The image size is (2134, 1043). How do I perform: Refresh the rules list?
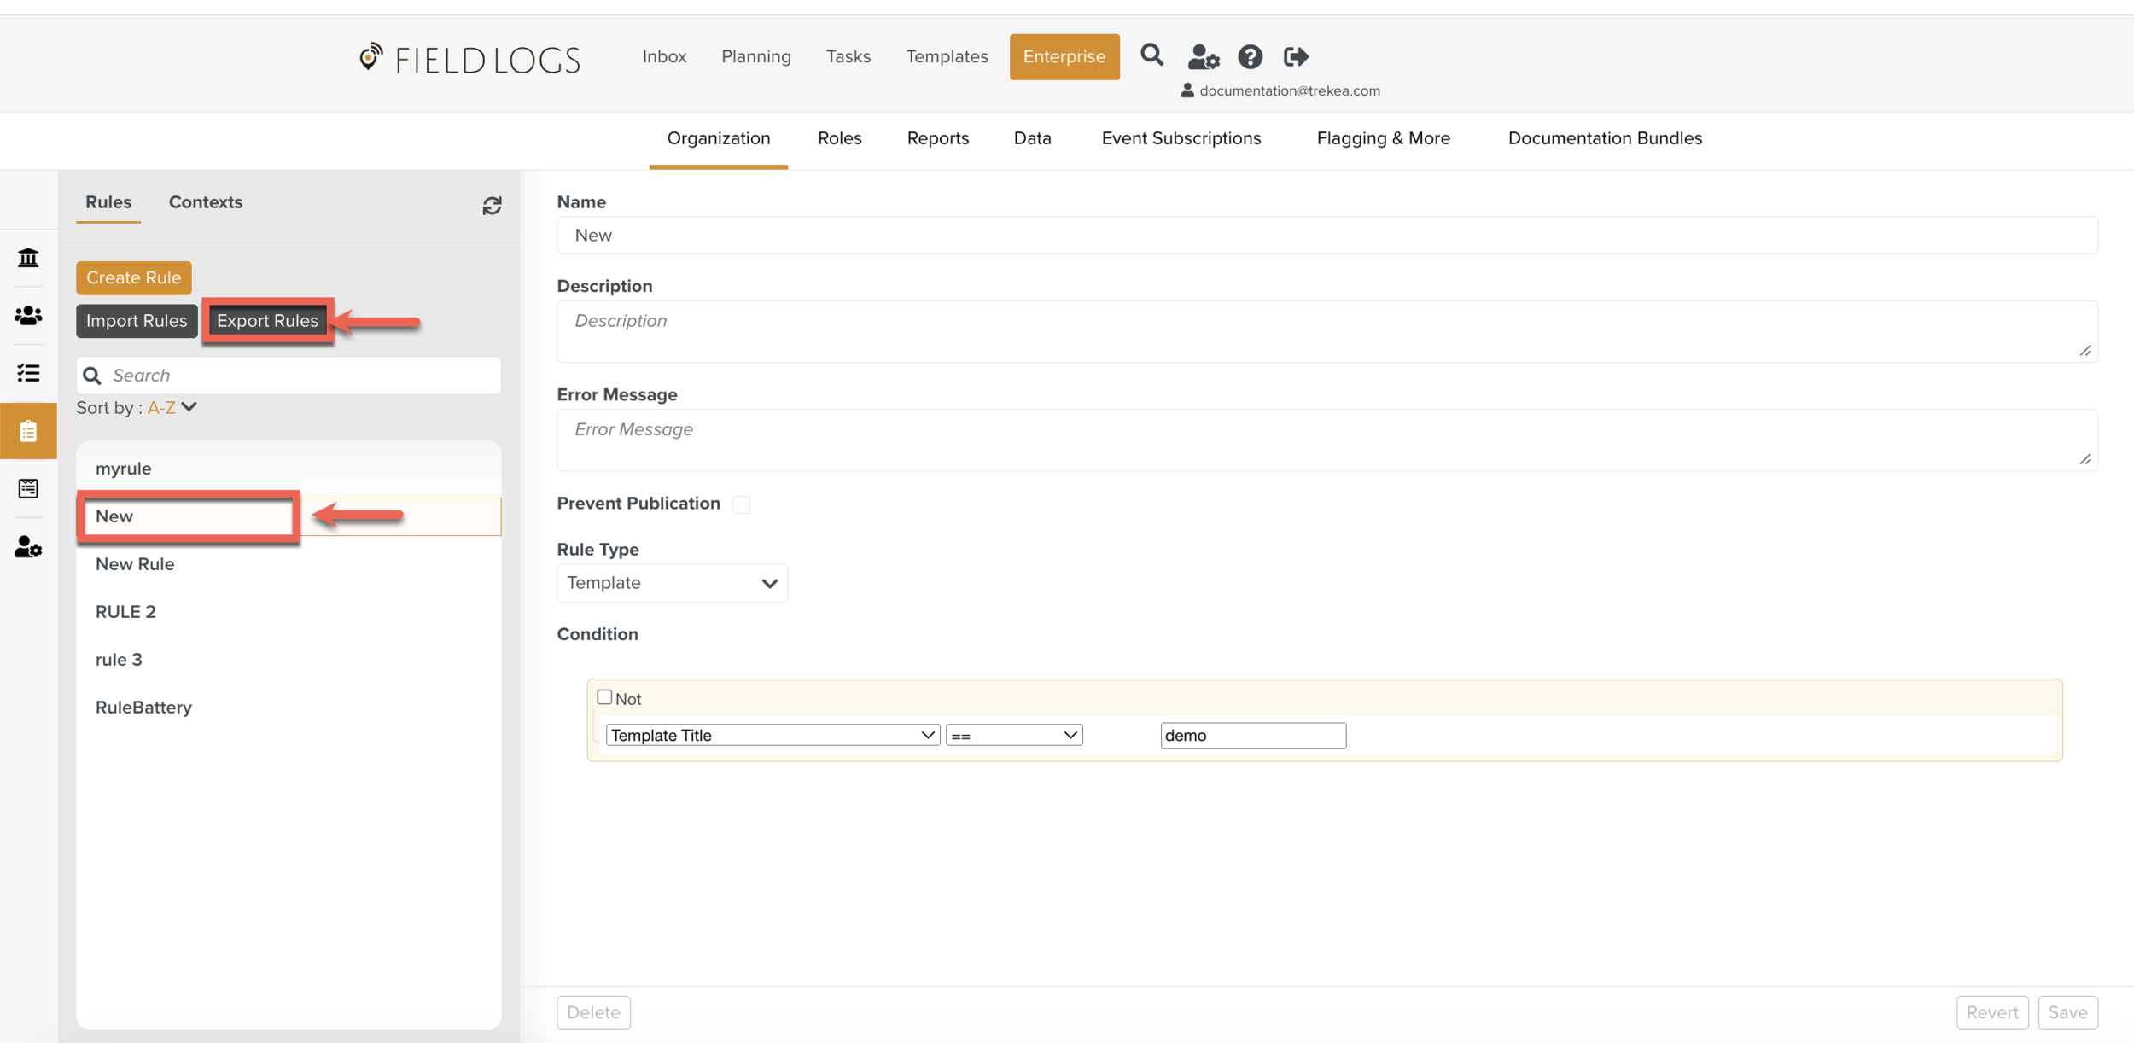[492, 206]
